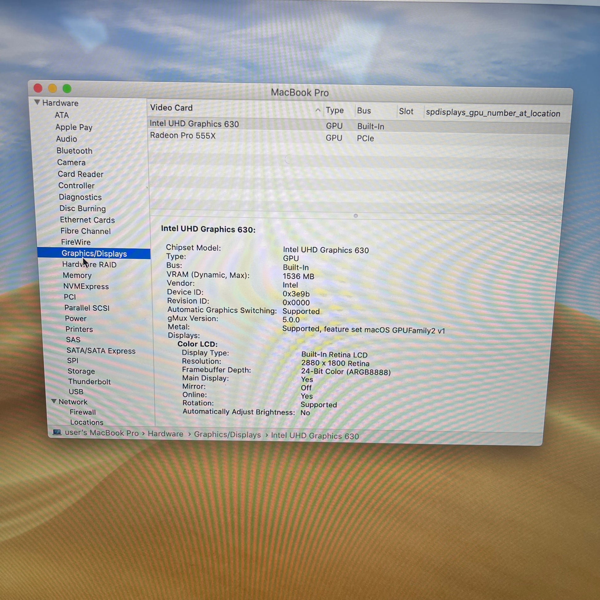Click the pane divider drag handle dot
Screen dimensions: 600x600
[x=355, y=216]
